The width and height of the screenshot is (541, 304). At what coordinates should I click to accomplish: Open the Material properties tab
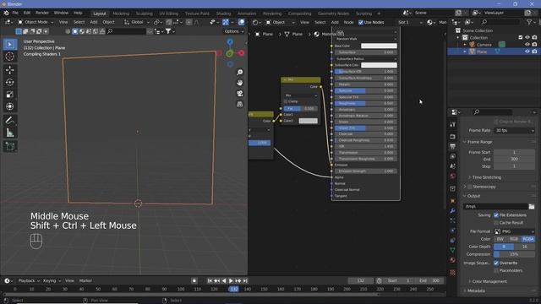[453, 260]
